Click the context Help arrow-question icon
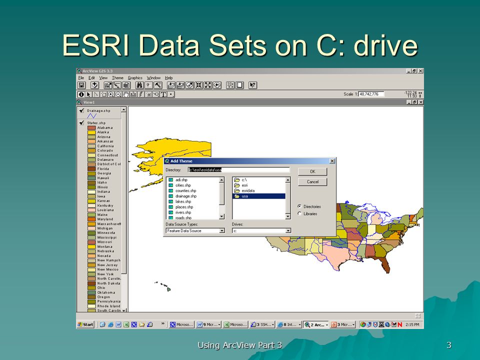The image size is (480, 360). 253,85
